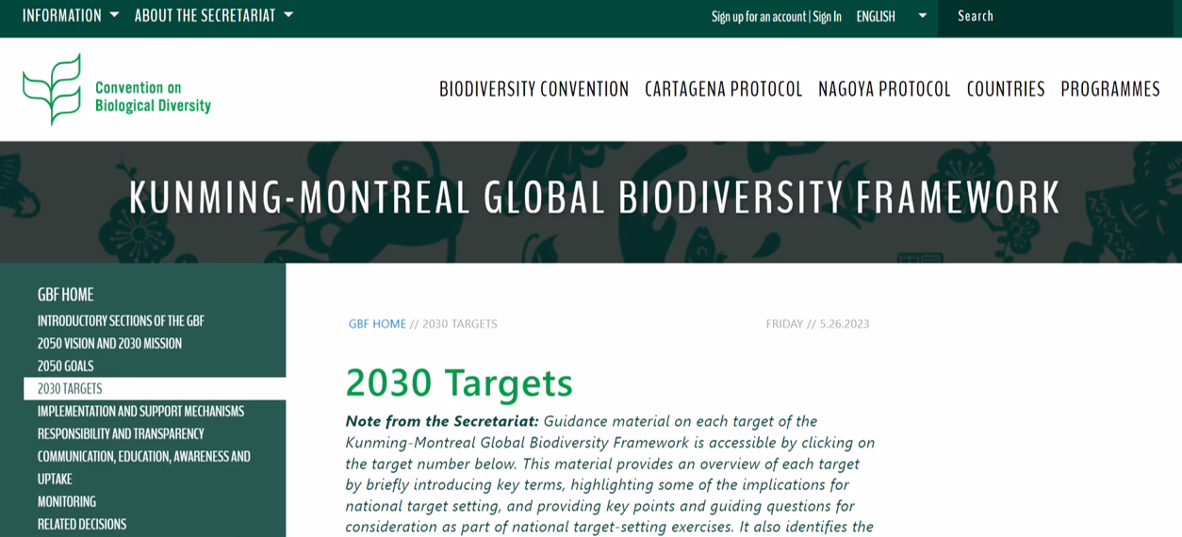The image size is (1182, 537).
Task: Select 2050 Goals sidebar item
Action: tap(65, 366)
